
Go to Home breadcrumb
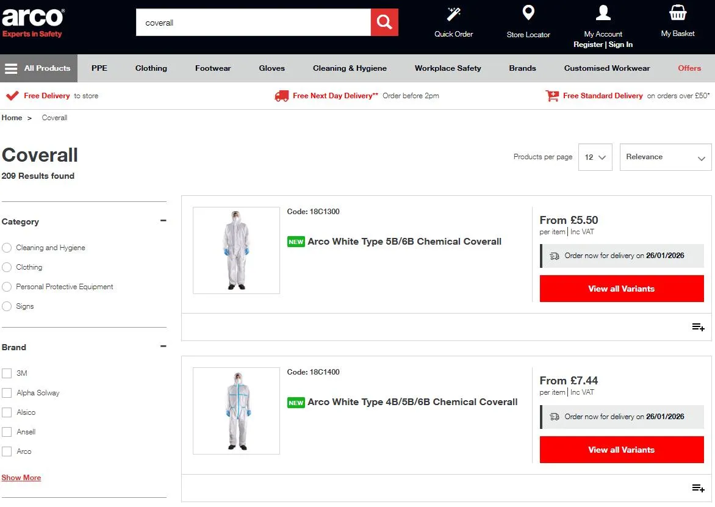(12, 118)
